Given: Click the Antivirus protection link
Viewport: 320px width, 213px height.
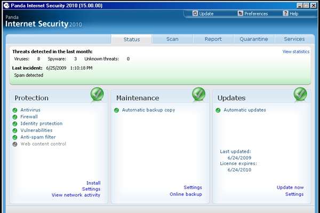Looking at the screenshot, I should pos(30,110).
